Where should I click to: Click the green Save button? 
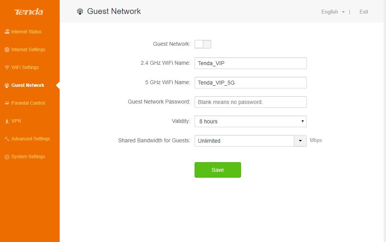point(218,170)
